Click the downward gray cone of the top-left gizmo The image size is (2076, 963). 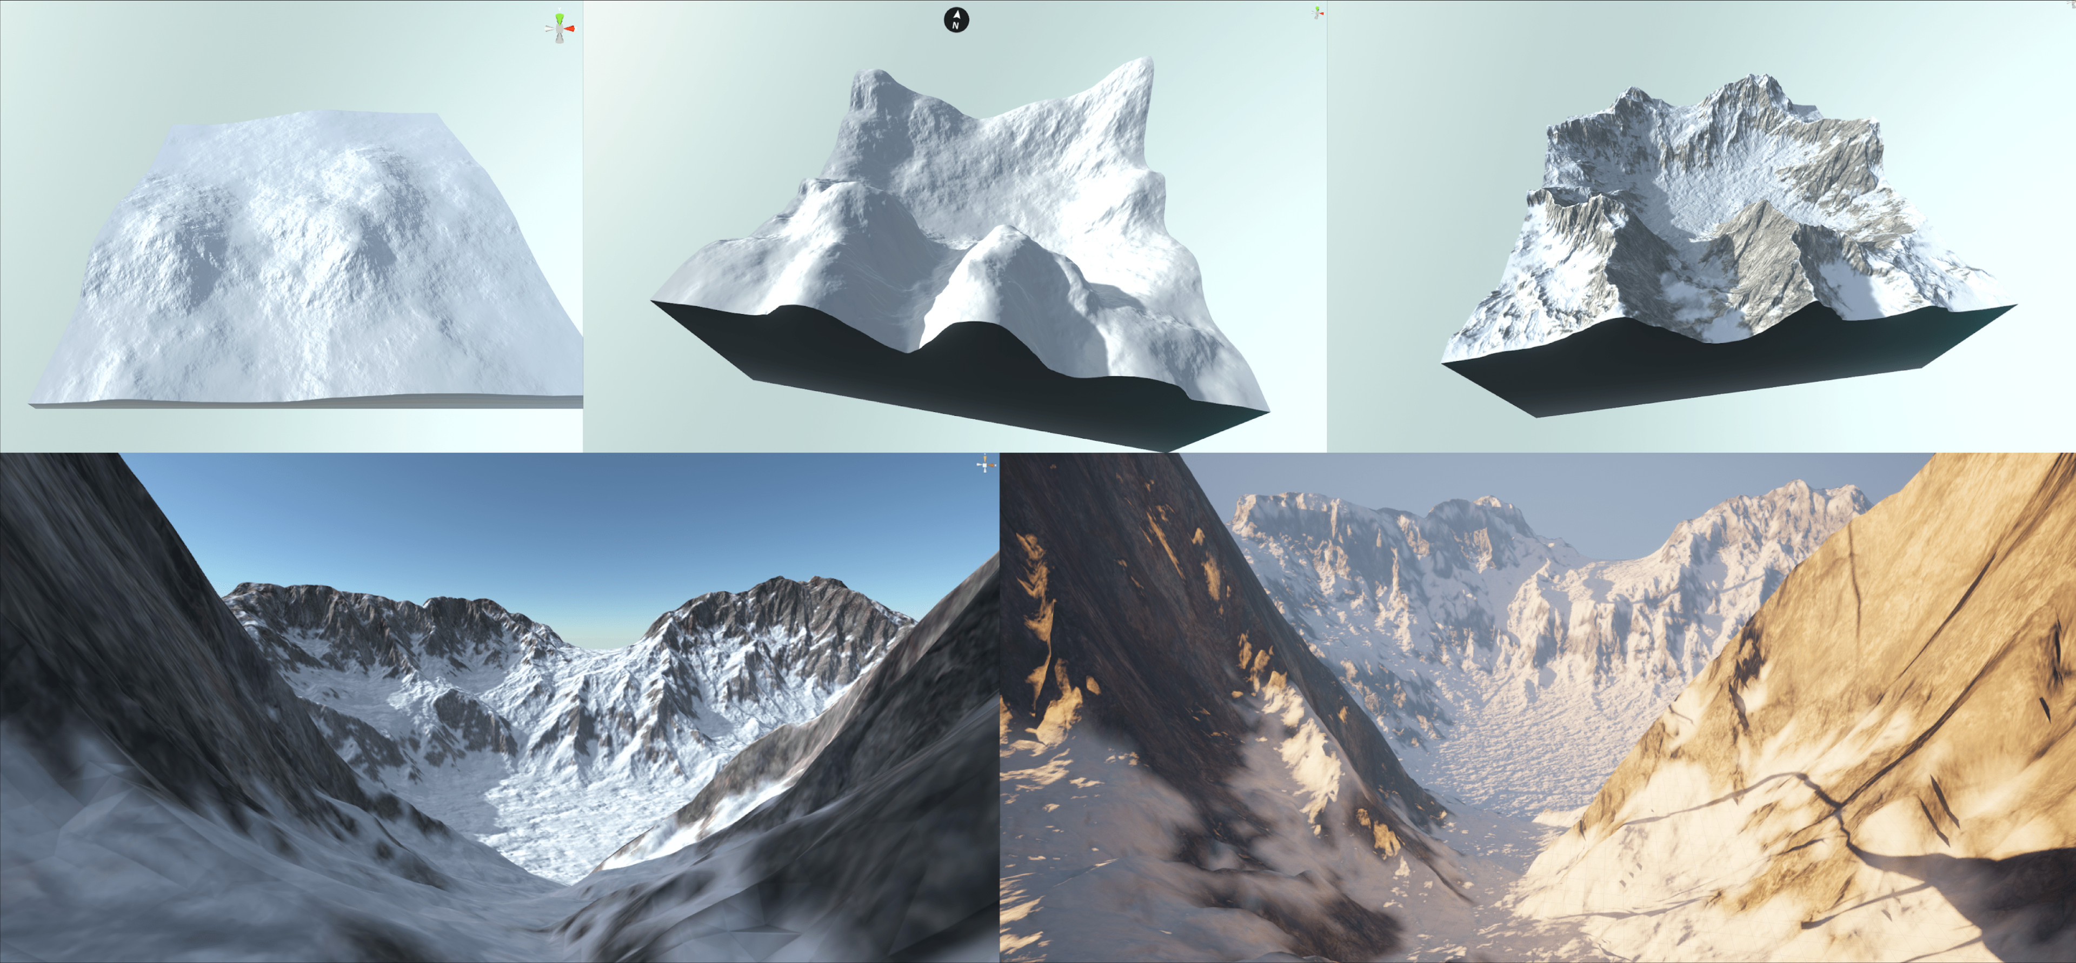pos(560,39)
